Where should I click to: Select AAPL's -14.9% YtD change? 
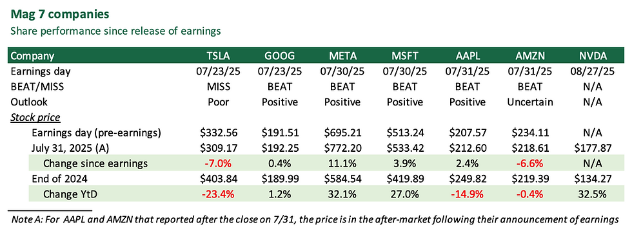[x=468, y=194]
